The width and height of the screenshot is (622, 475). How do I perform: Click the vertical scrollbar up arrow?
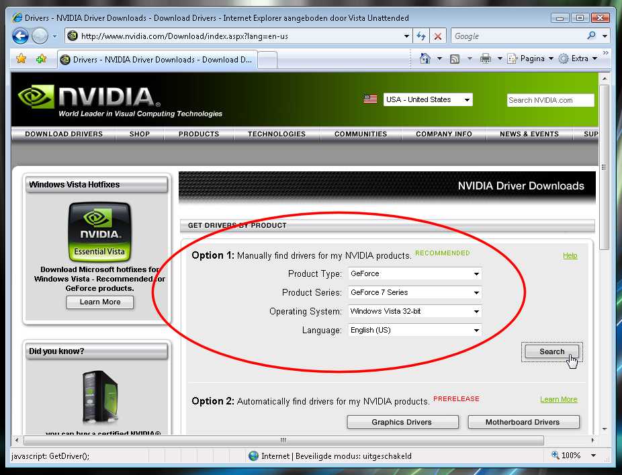click(605, 79)
